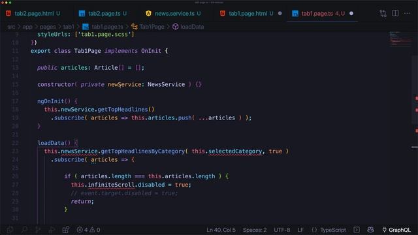
Task: Open the Run and Debug icon
Action: click(52, 230)
